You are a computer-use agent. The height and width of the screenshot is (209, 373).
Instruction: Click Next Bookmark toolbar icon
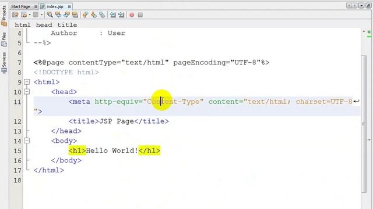(94, 15)
